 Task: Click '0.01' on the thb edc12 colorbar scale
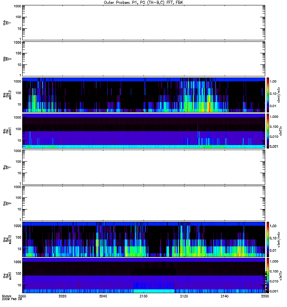[273, 106]
